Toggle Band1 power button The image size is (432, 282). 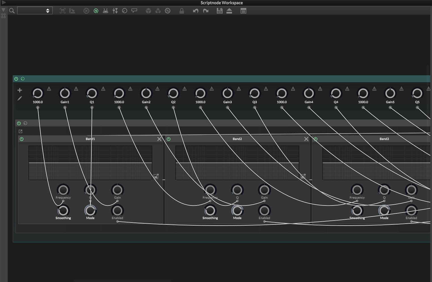(22, 139)
